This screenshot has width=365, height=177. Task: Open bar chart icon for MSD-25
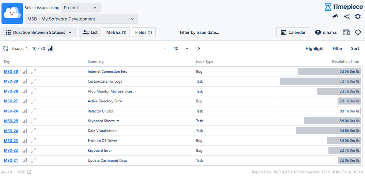click(25, 121)
